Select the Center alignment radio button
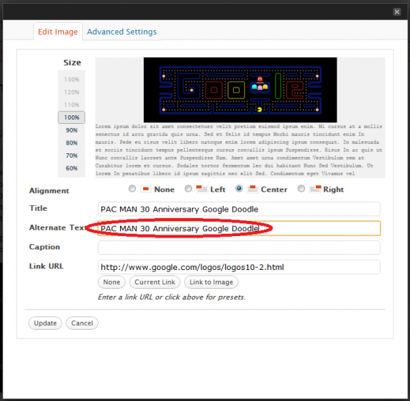410x401 pixels. [239, 189]
